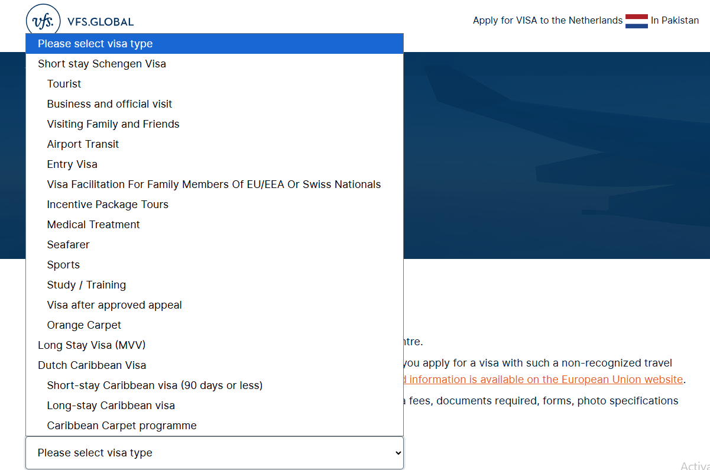Click the VFS Global logo

(80, 21)
